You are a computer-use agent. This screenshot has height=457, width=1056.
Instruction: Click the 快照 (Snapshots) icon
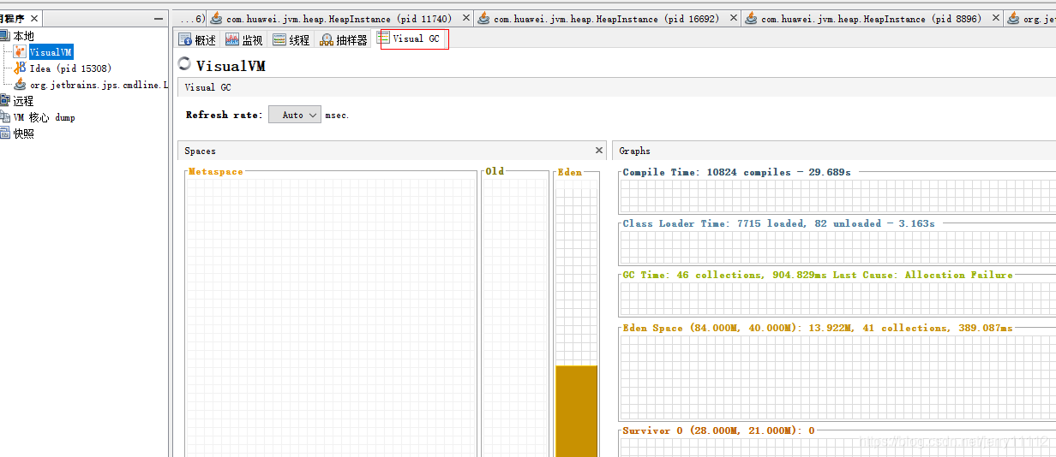[x=4, y=134]
